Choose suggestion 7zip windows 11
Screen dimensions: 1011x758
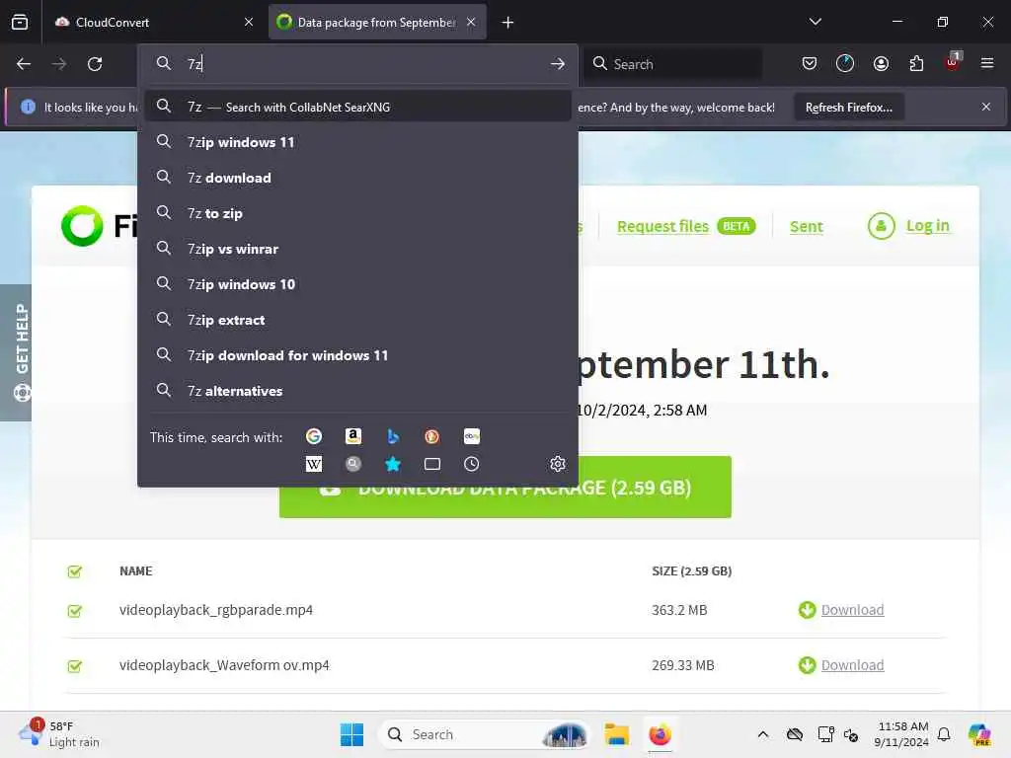pyautogui.click(x=357, y=142)
